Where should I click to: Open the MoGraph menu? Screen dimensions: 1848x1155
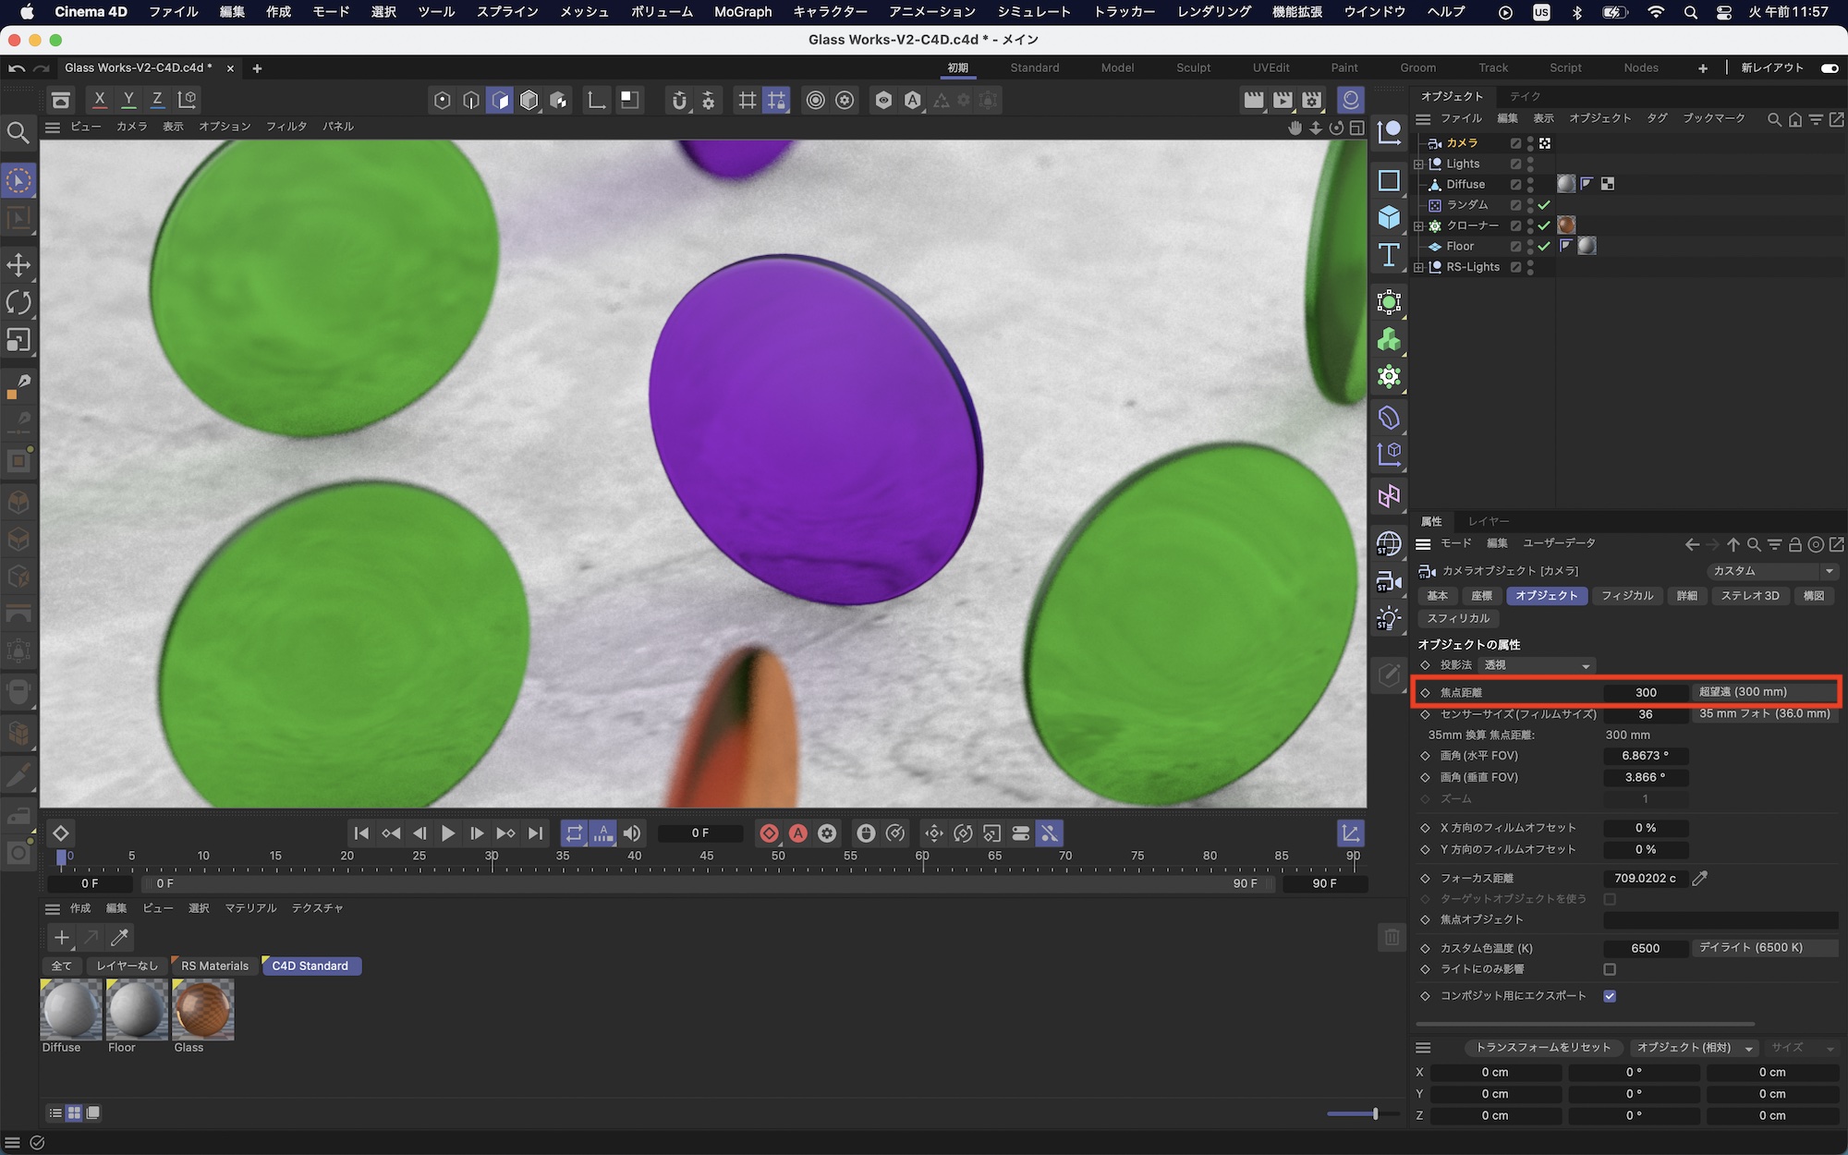point(742,12)
